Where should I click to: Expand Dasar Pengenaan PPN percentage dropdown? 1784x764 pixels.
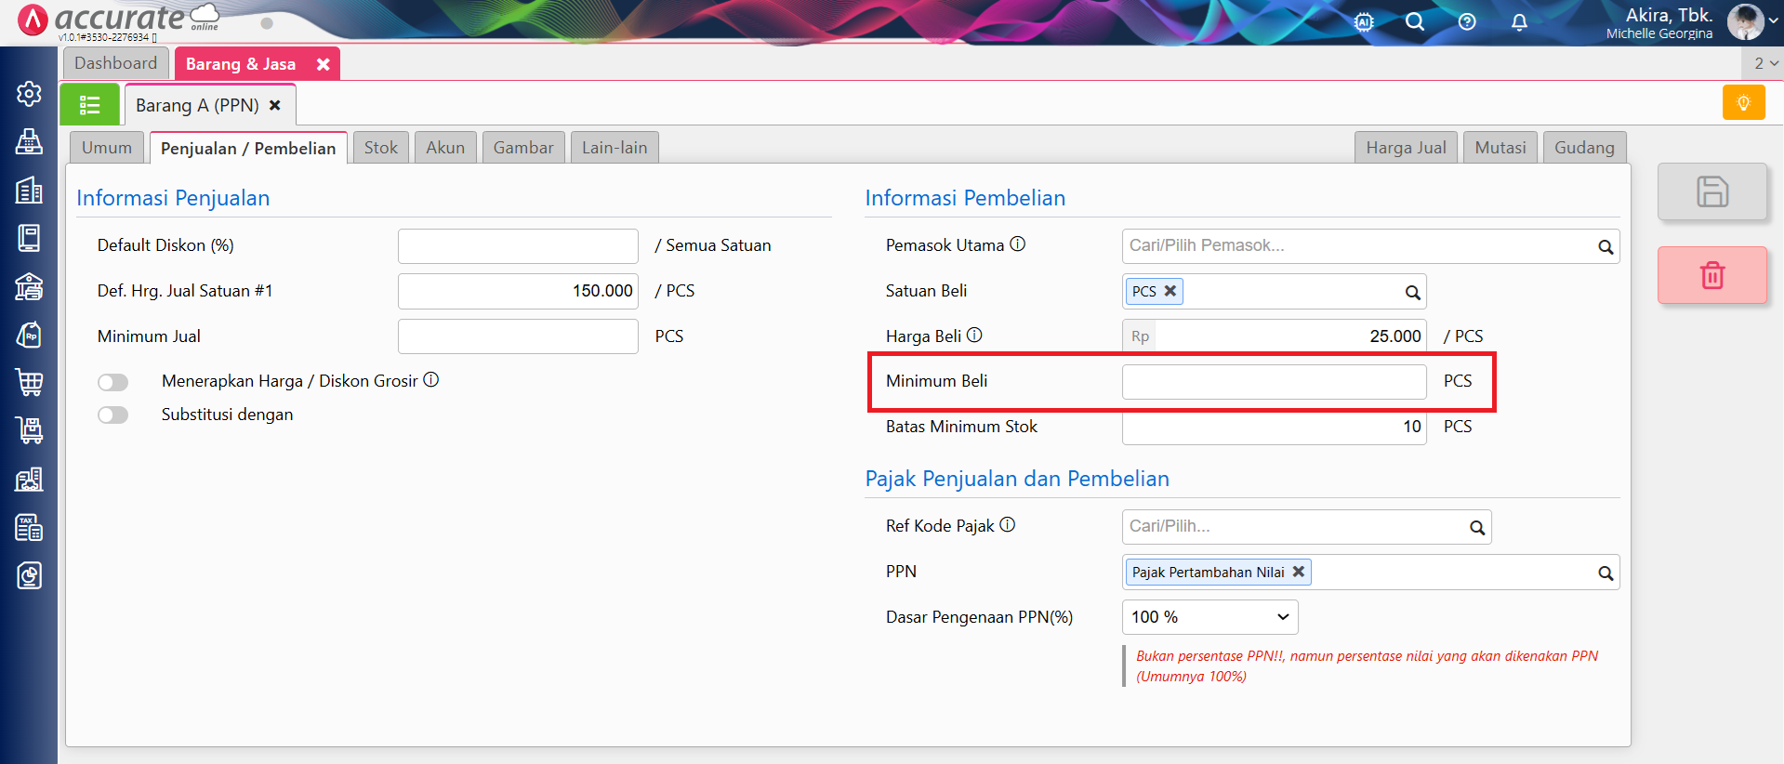(x=1209, y=617)
